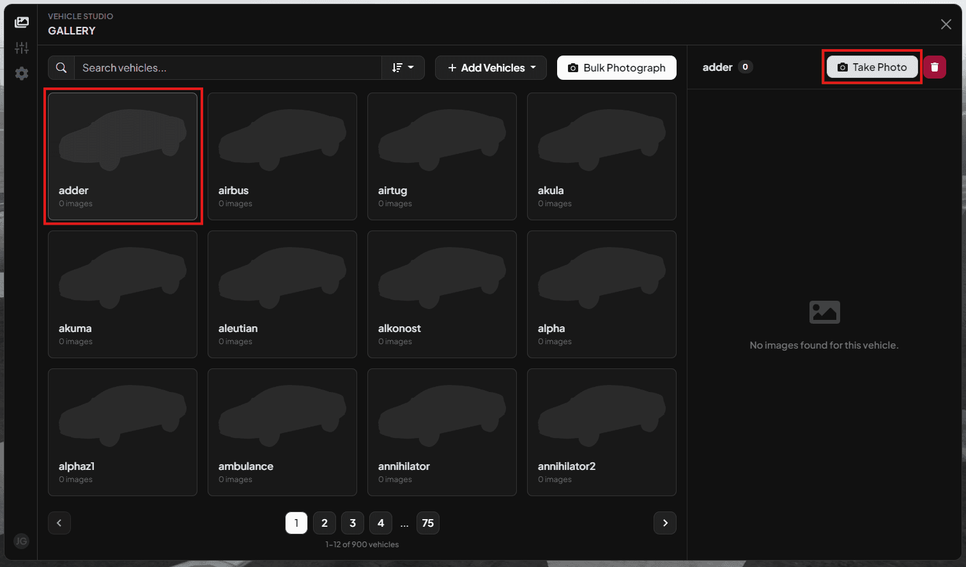Select the airbus vehicle card
This screenshot has width=966, height=567.
tap(282, 156)
